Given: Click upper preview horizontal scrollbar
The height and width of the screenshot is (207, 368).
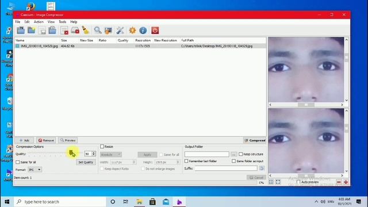Looking at the screenshot, I should point(306,105).
